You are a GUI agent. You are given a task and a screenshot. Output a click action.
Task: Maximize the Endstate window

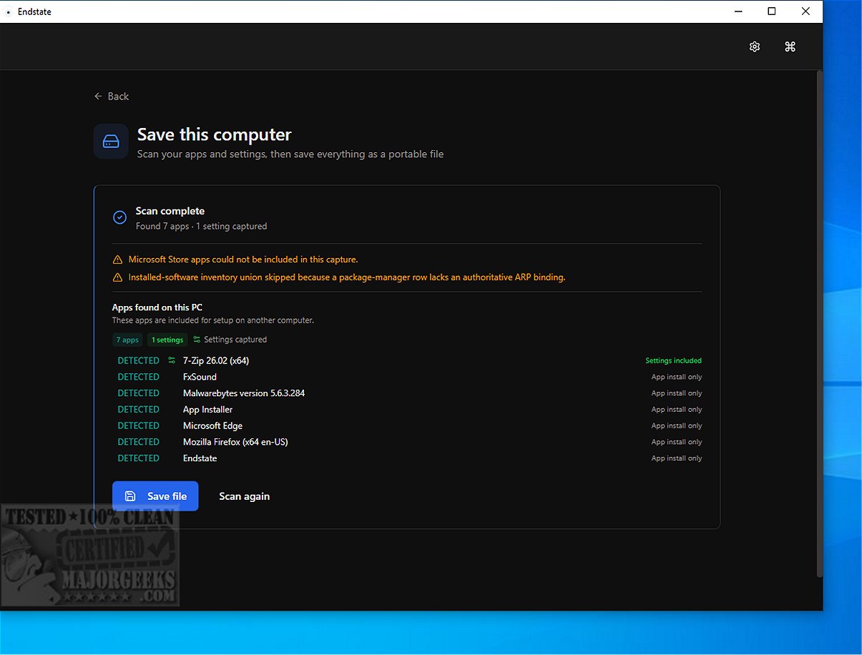coord(772,11)
